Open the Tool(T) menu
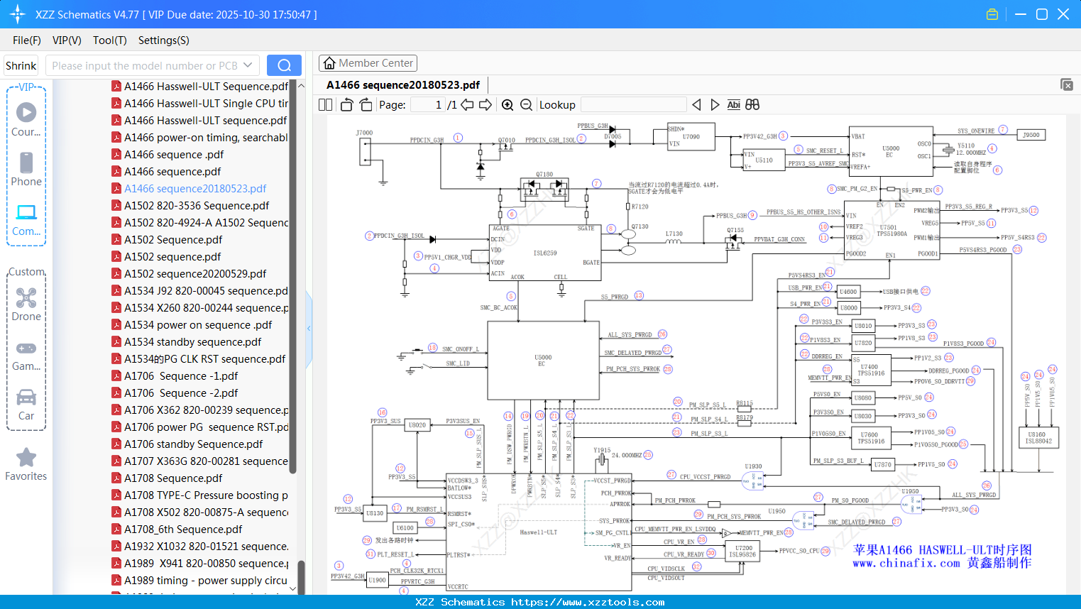 click(x=109, y=40)
